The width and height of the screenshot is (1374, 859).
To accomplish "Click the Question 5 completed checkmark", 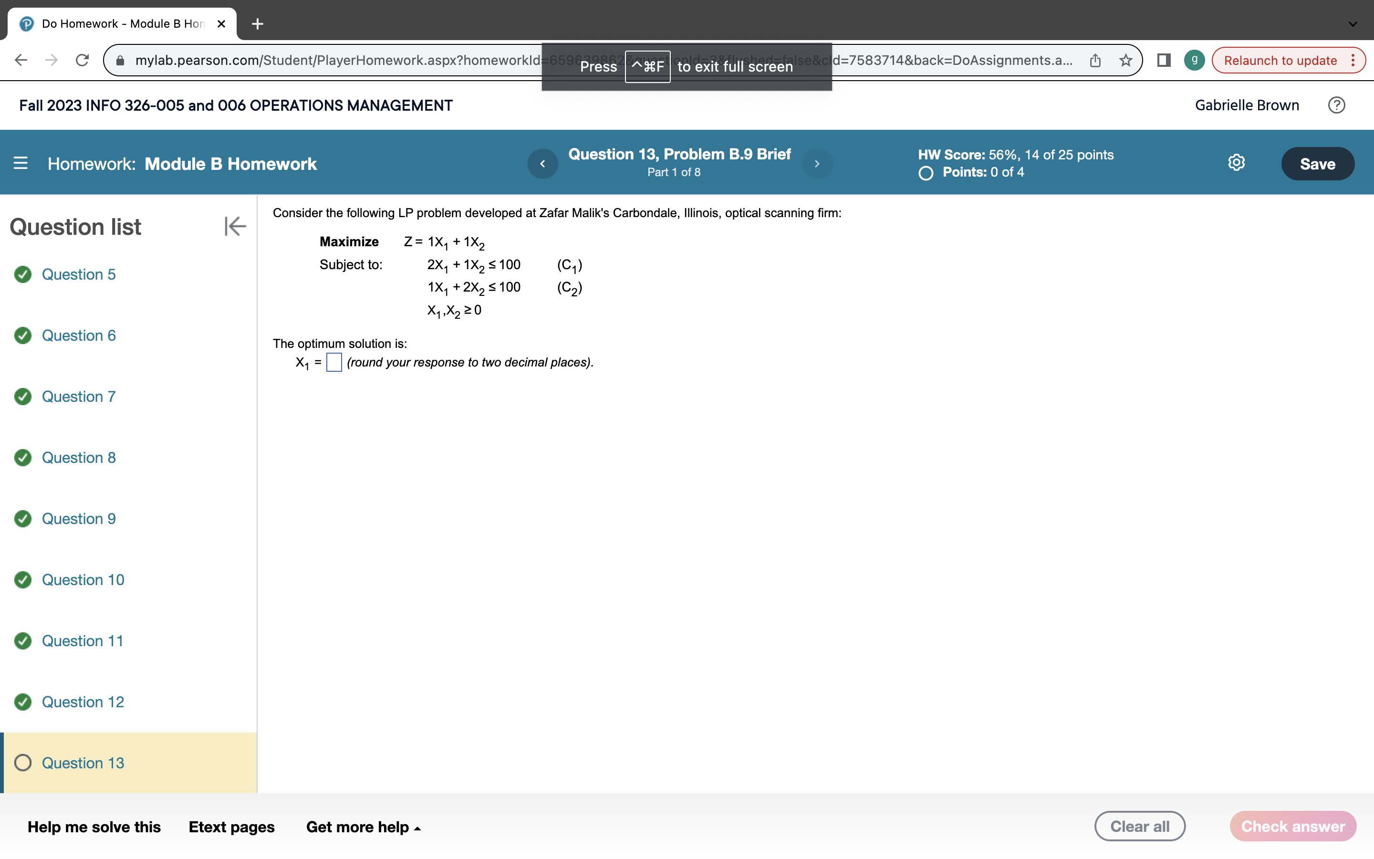I will [x=23, y=274].
